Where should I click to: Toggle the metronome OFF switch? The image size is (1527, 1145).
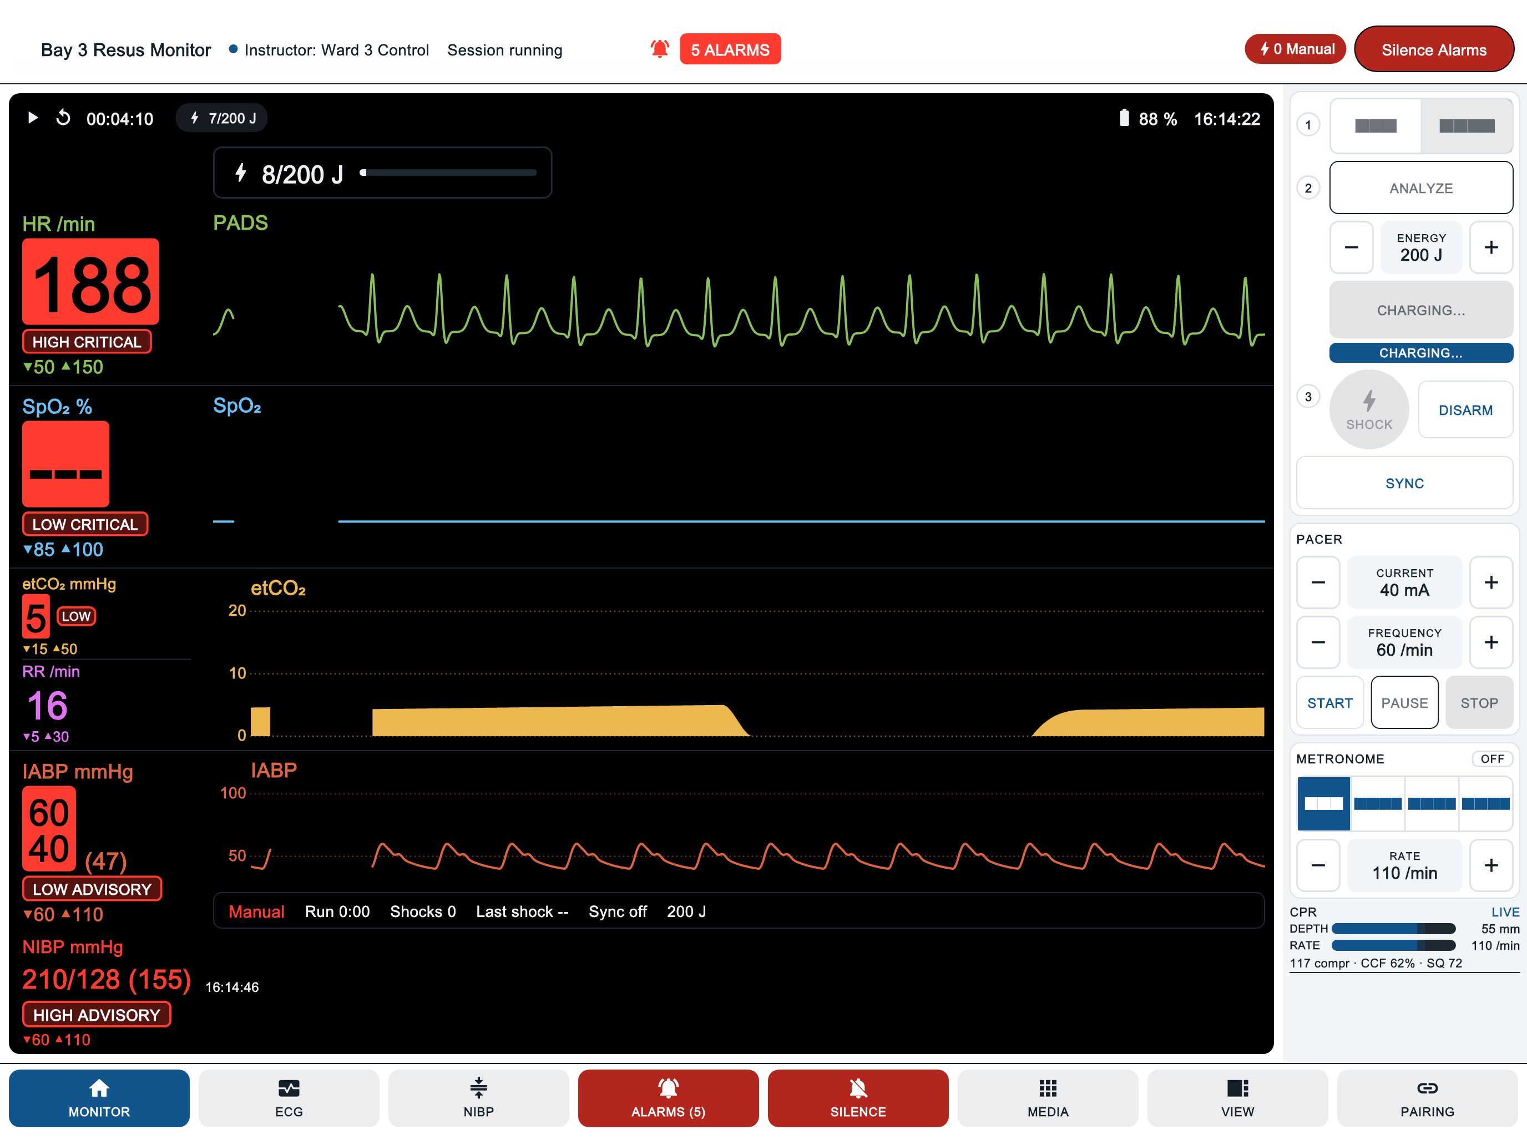point(1492,758)
